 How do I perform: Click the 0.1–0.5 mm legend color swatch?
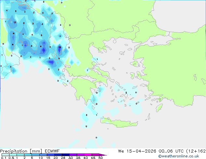6,155
